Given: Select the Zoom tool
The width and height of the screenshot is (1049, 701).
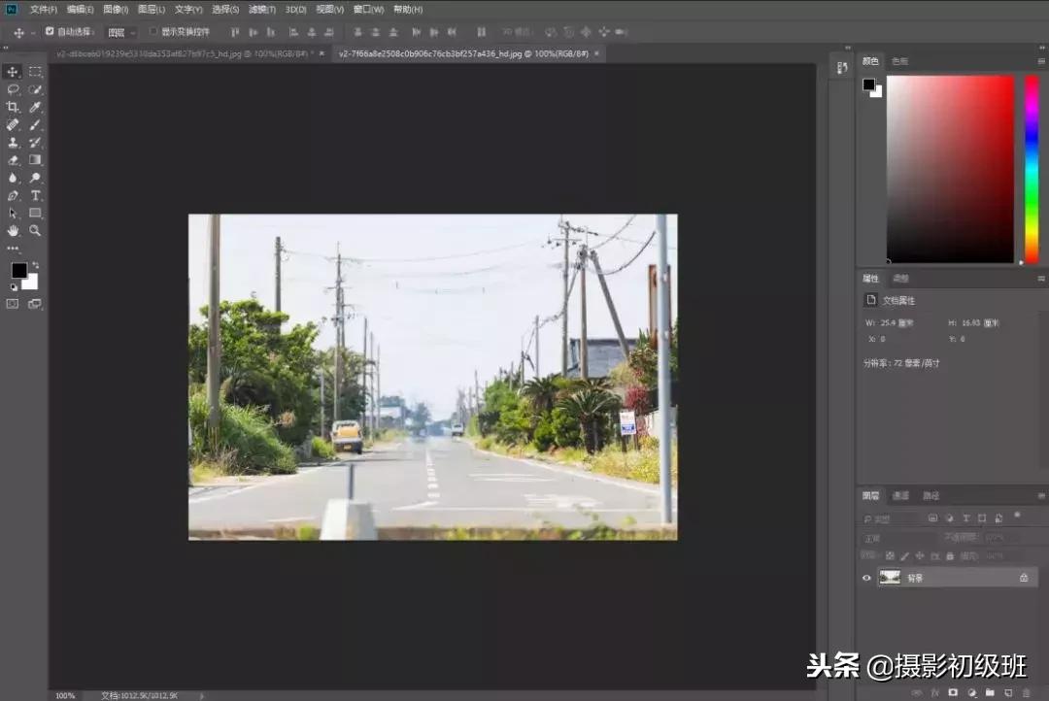Looking at the screenshot, I should click(x=35, y=231).
